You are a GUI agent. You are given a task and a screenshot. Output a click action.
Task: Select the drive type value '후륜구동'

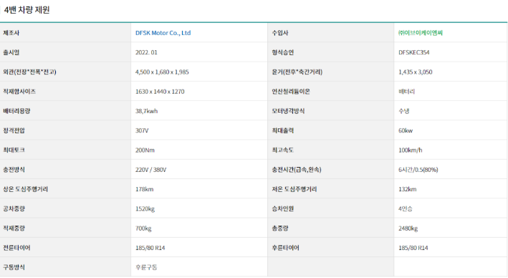tap(146, 267)
